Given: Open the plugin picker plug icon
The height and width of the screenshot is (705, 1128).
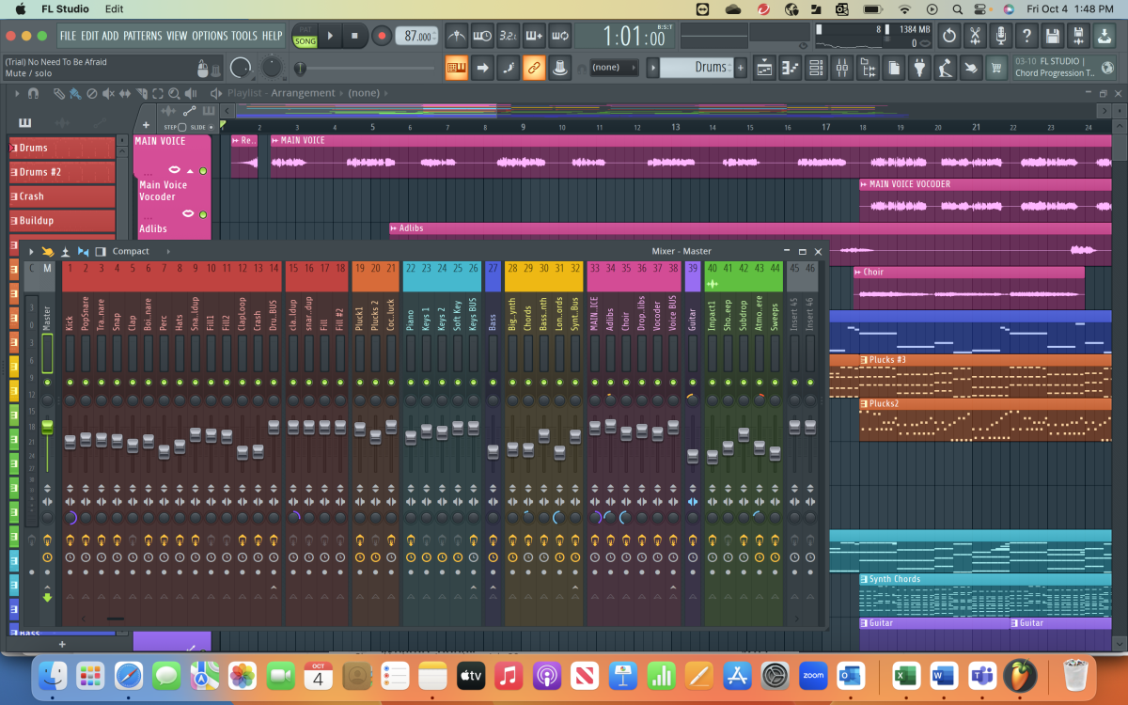Looking at the screenshot, I should click(919, 68).
